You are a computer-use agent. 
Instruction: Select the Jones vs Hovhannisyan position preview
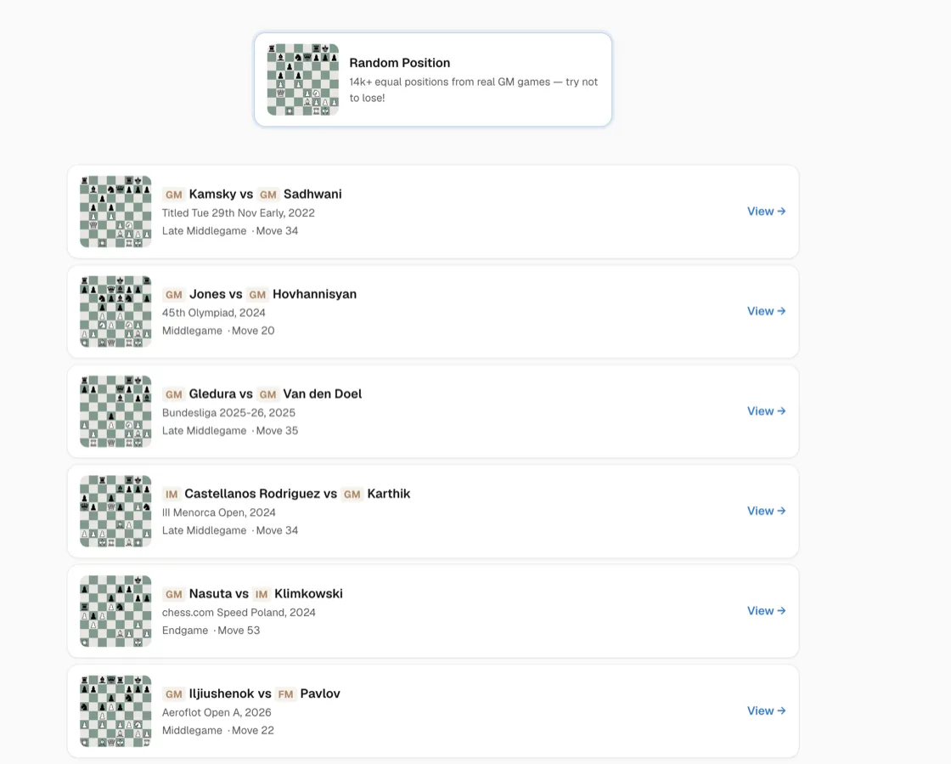115,311
